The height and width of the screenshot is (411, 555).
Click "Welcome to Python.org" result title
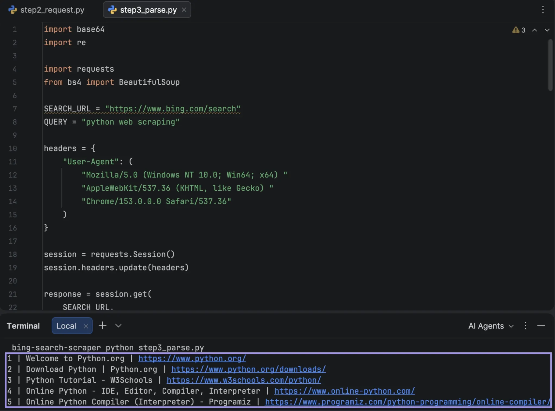75,358
